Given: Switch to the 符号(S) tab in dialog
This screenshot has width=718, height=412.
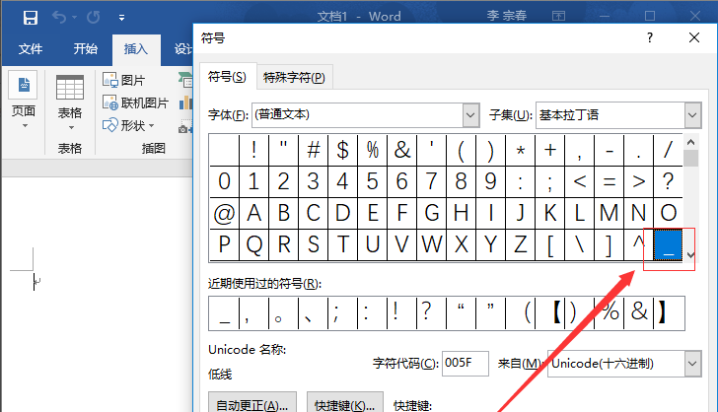Looking at the screenshot, I should pyautogui.click(x=227, y=77).
